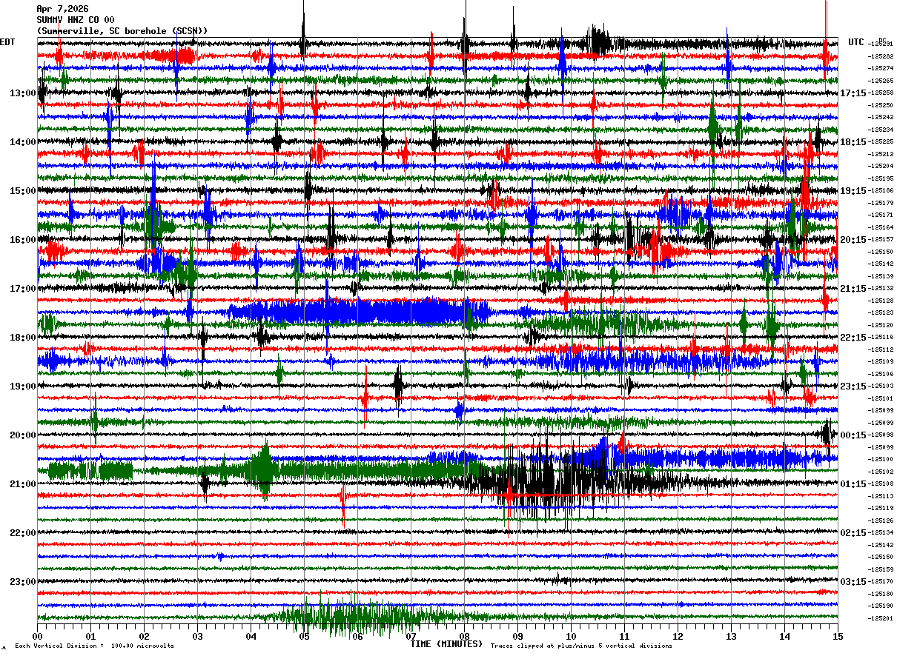897x656 pixels.
Task: Click the 'TIME (MINUTES)' axis title
Action: 446,644
